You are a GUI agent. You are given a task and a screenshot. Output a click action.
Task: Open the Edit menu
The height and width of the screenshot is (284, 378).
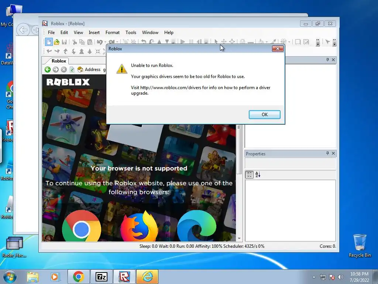tap(64, 33)
